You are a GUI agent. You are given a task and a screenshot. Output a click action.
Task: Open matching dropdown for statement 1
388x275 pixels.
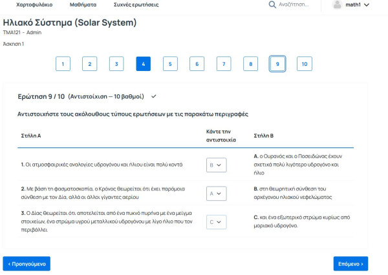216,165
